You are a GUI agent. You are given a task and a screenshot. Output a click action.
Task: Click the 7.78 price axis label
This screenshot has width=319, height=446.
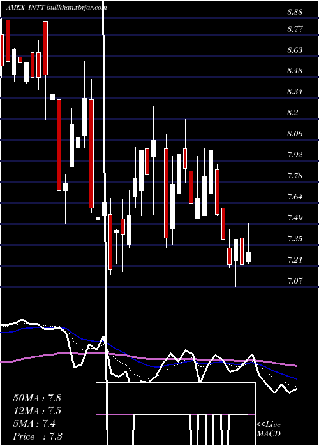295,175
